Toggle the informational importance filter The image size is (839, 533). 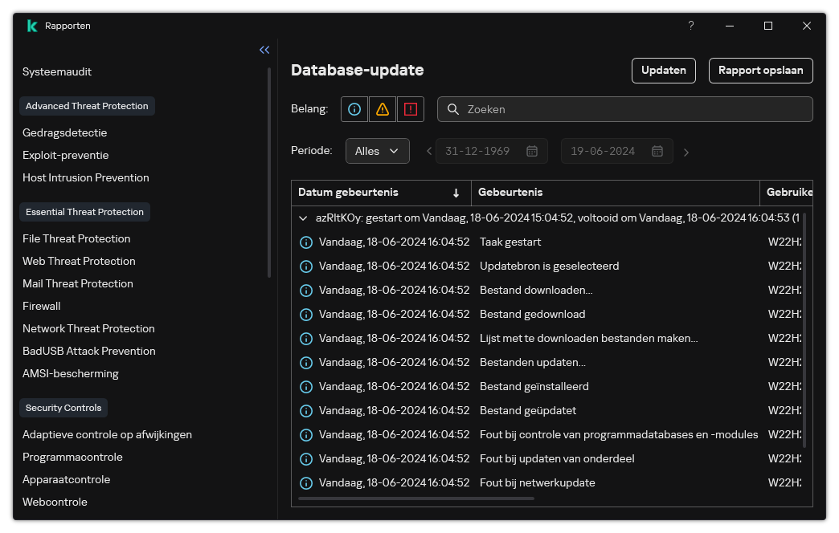point(354,109)
